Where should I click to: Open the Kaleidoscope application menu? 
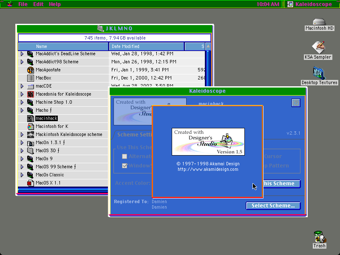click(x=309, y=4)
